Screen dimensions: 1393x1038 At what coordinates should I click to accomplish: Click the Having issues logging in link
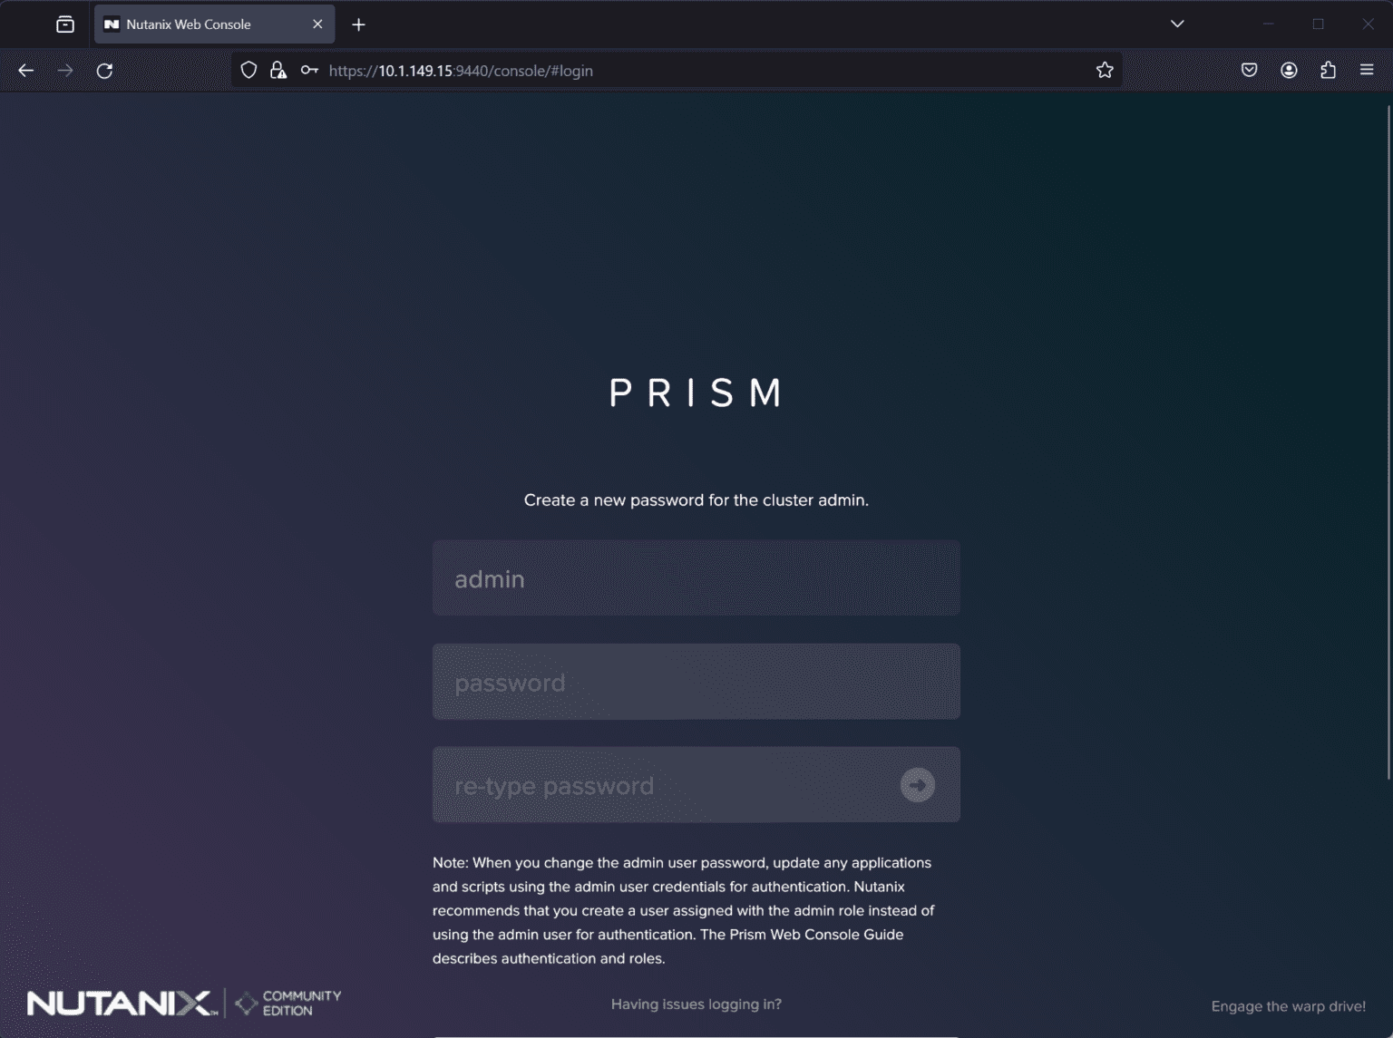(x=696, y=1004)
